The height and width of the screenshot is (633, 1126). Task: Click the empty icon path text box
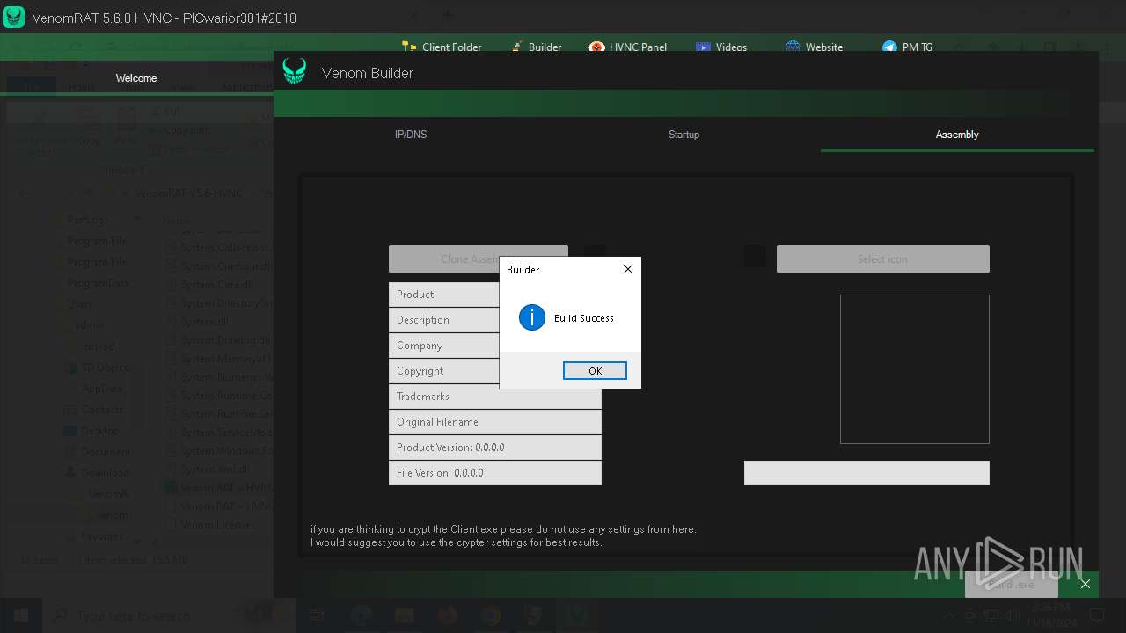click(866, 473)
